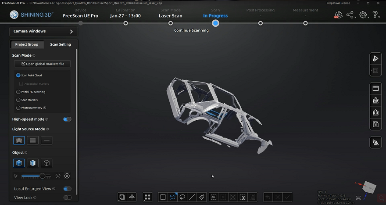Open the settings gear dropdown
Screen dimensions: 386x205
coord(364,15)
